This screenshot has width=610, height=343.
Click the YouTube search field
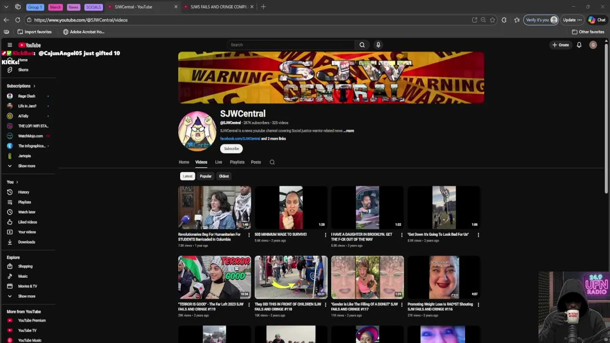pos(291,45)
